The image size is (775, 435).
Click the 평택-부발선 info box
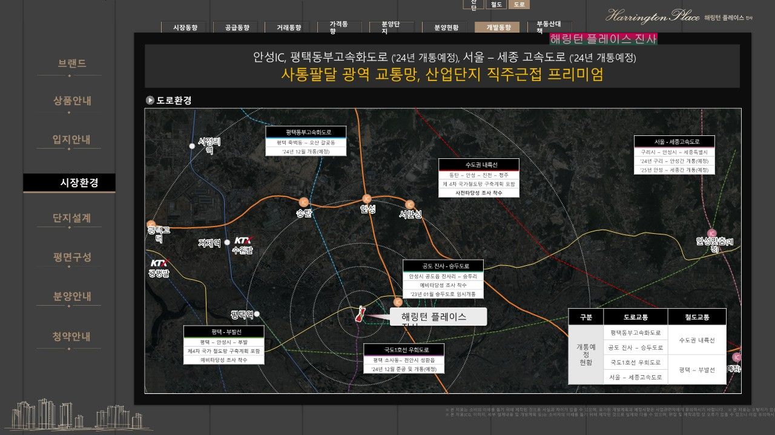coord(224,346)
